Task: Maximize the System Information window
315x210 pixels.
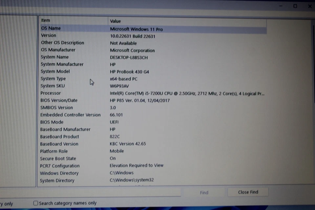Action: tap(295, 6)
